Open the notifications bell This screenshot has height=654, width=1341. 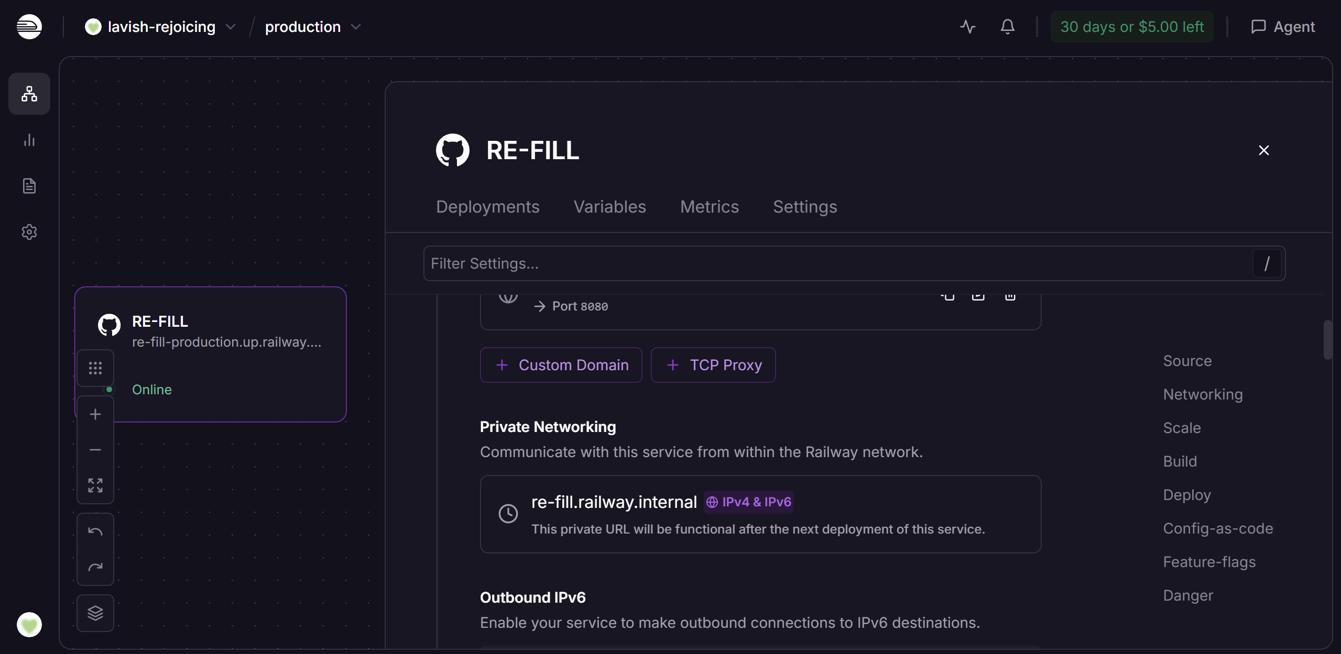(x=1007, y=27)
